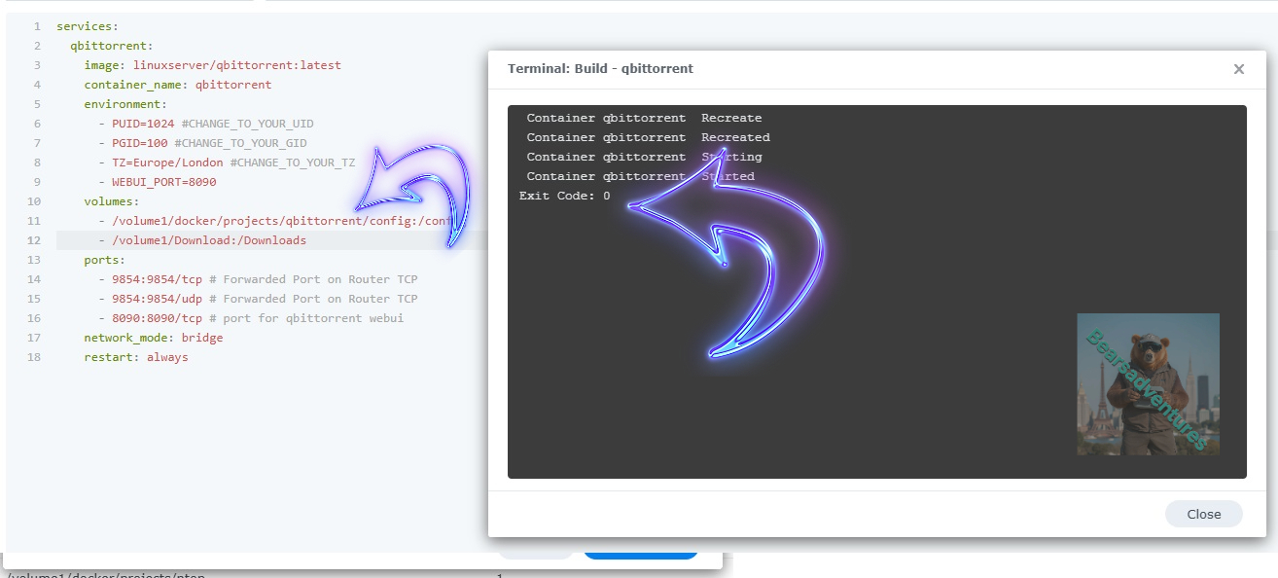Image resolution: width=1278 pixels, height=578 pixels.
Task: Click the /volume1/Download:/Downloads volume line
Action: (x=208, y=240)
